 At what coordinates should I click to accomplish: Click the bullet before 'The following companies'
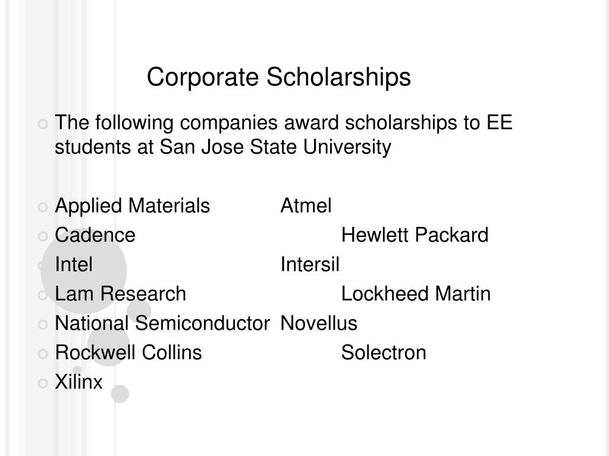pyautogui.click(x=43, y=124)
